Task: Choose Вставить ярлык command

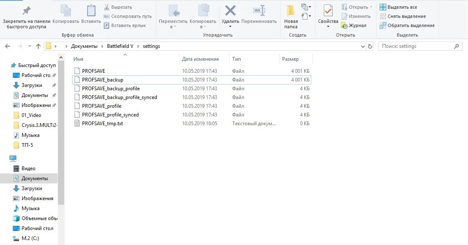Action: click(125, 26)
